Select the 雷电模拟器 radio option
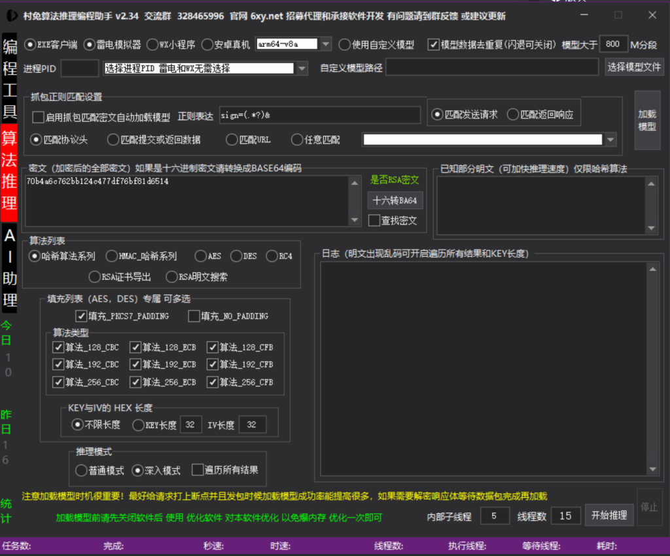Viewport: 670px width, 556px height. [x=90, y=45]
